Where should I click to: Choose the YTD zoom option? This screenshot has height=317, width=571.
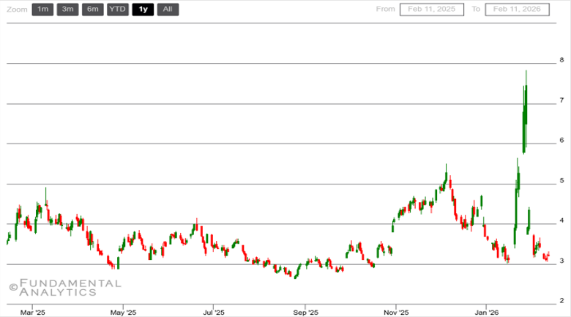[x=117, y=10]
